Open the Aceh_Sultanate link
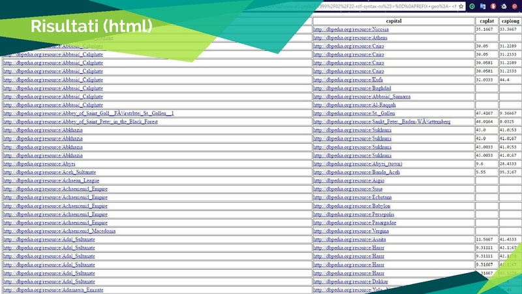 (50, 172)
